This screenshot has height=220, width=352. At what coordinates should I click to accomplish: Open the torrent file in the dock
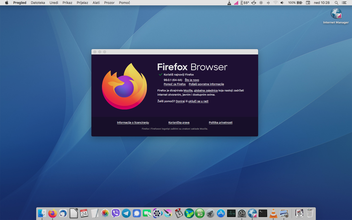(299, 213)
